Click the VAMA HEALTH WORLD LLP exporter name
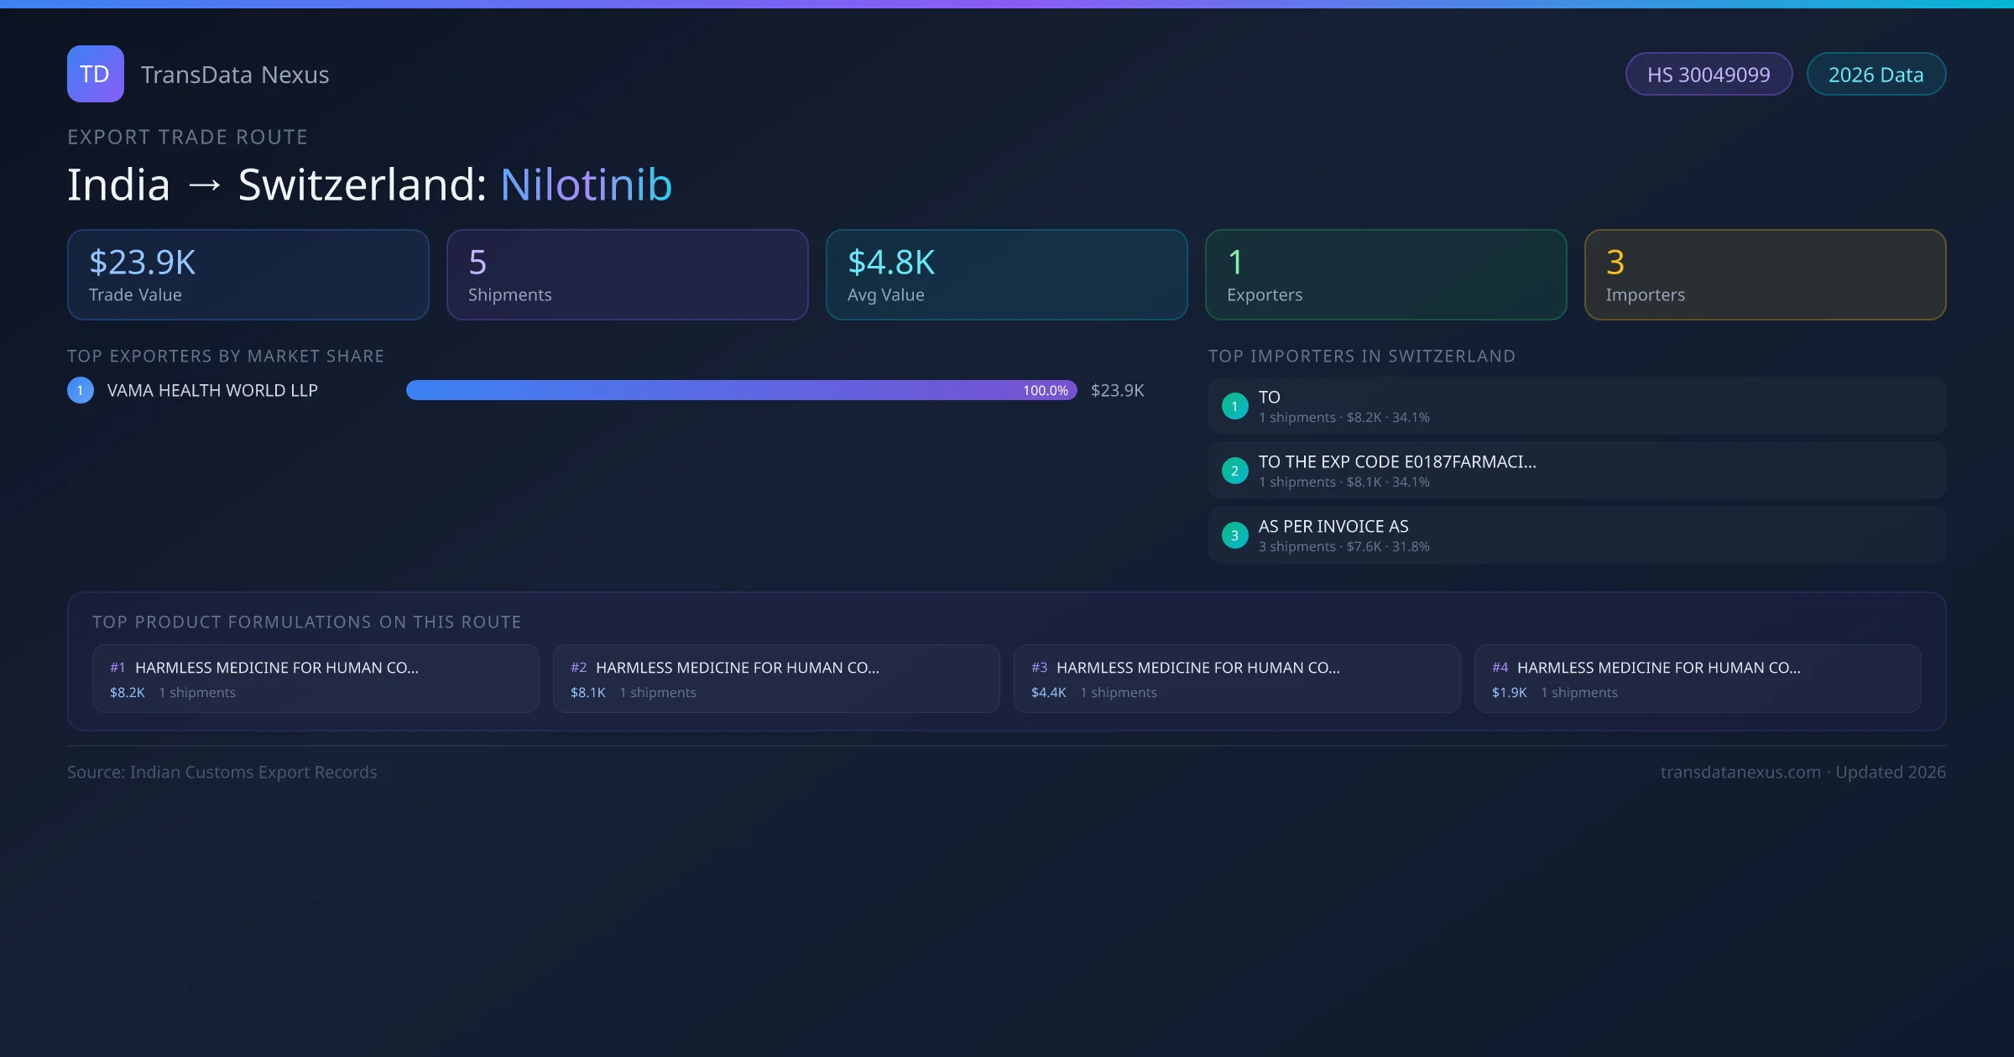Image resolution: width=2014 pixels, height=1057 pixels. point(212,390)
